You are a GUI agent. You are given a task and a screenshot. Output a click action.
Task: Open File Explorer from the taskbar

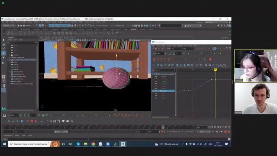[x=86, y=144]
